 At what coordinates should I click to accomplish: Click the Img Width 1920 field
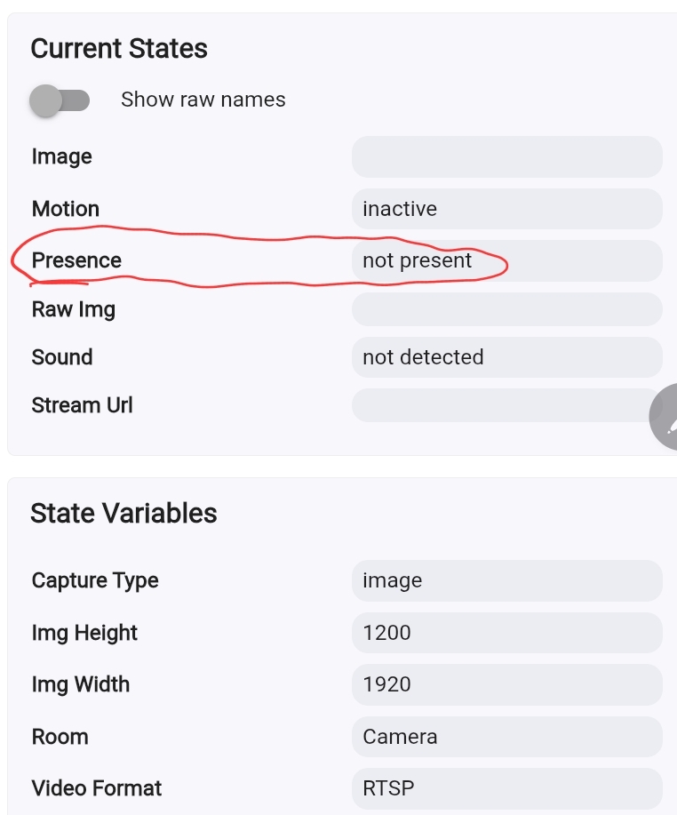pos(506,684)
